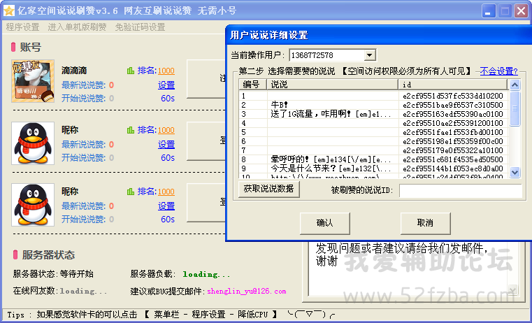Image resolution: width=532 pixels, height=323 pixels.
Task: Open the 当前操作用户 dropdown arrow
Action: [370, 55]
